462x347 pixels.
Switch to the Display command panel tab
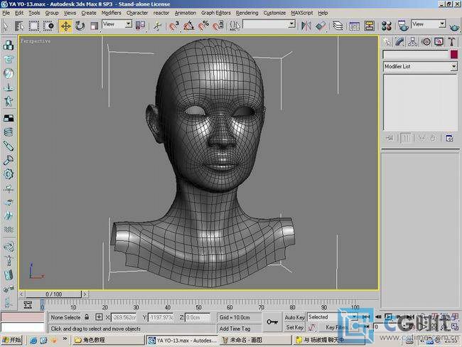pos(439,42)
